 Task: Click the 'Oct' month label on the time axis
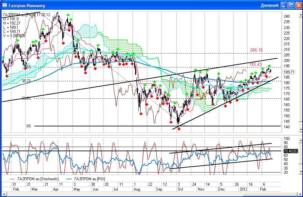point(180,189)
